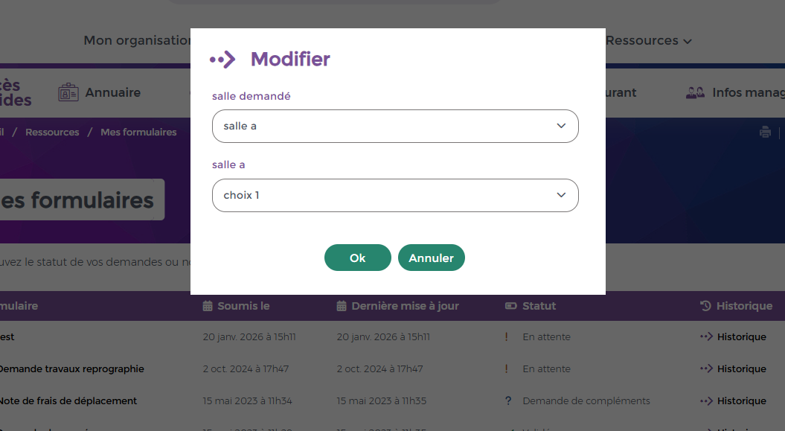Click the arrow icon next to the Modifier title
Screen dimensions: 785x431
click(222, 60)
